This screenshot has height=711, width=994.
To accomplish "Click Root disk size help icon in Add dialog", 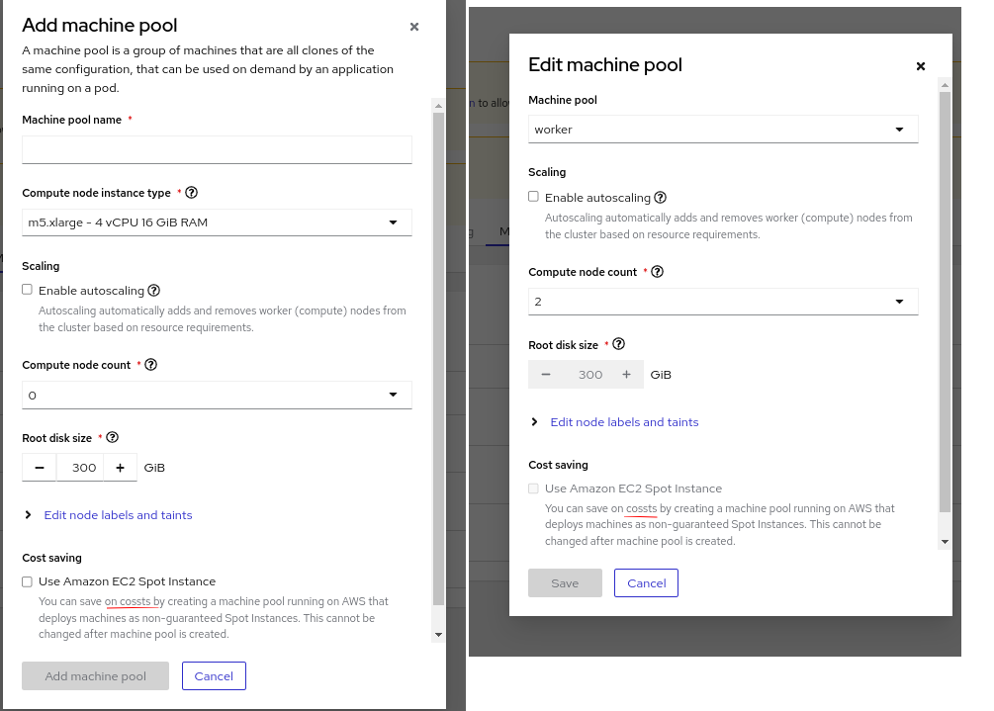I will coord(113,438).
